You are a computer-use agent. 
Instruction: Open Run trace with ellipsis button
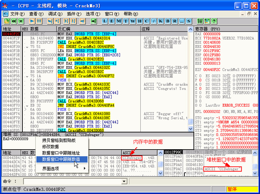click(181, 21)
